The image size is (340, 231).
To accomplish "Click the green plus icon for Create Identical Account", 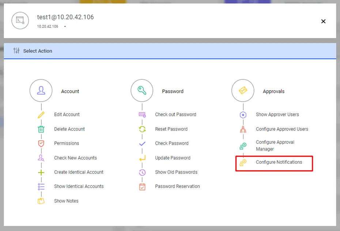I will [x=41, y=173].
